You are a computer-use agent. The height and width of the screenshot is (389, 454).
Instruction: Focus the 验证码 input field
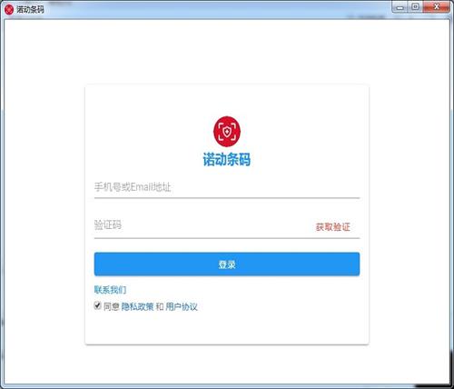[x=202, y=225]
